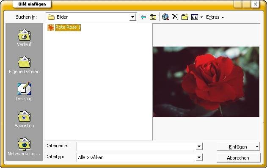Click the Delete X icon
Viewport: 267px width, 168px height.
point(175,17)
